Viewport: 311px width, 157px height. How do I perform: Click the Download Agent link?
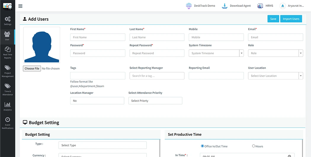(x=240, y=6)
